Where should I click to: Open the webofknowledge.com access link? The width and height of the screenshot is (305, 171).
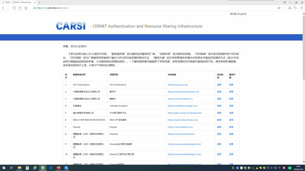[182, 106]
